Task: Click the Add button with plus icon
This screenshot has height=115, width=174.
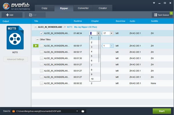Action: pos(12,15)
